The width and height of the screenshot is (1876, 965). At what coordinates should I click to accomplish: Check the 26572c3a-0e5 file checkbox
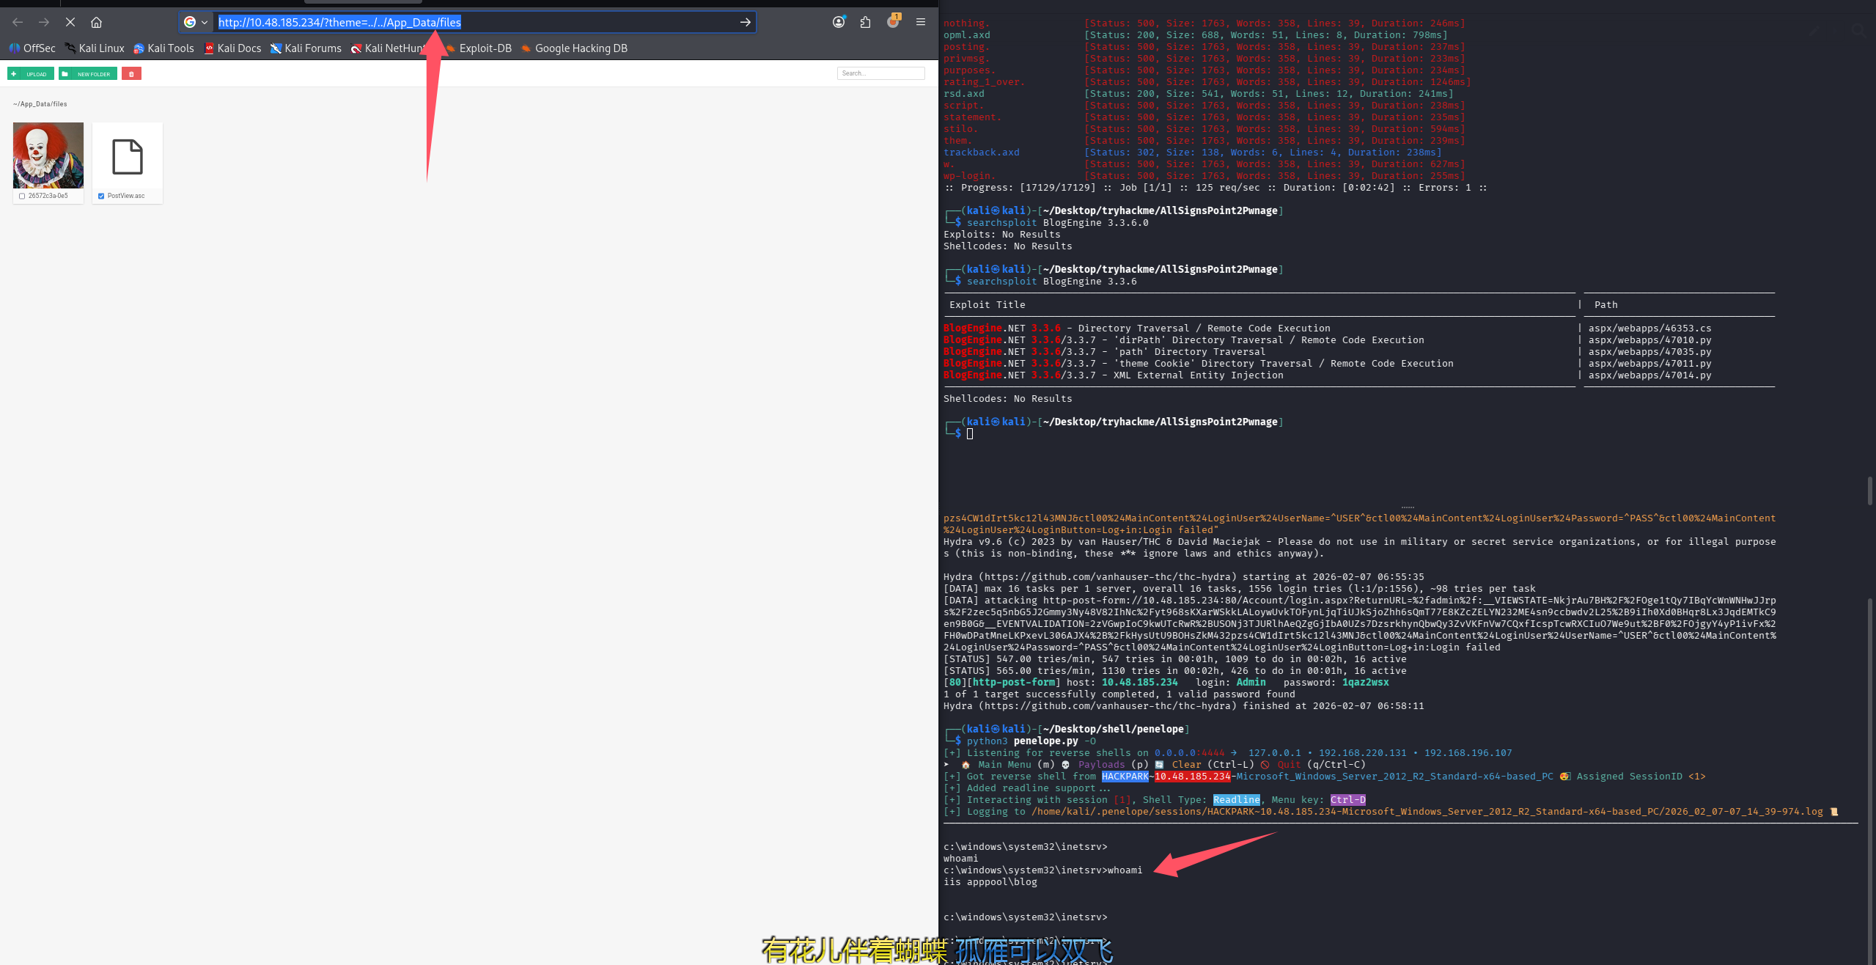[x=22, y=196]
